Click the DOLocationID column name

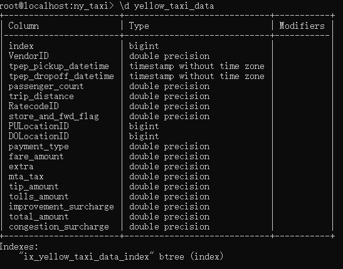click(39, 136)
